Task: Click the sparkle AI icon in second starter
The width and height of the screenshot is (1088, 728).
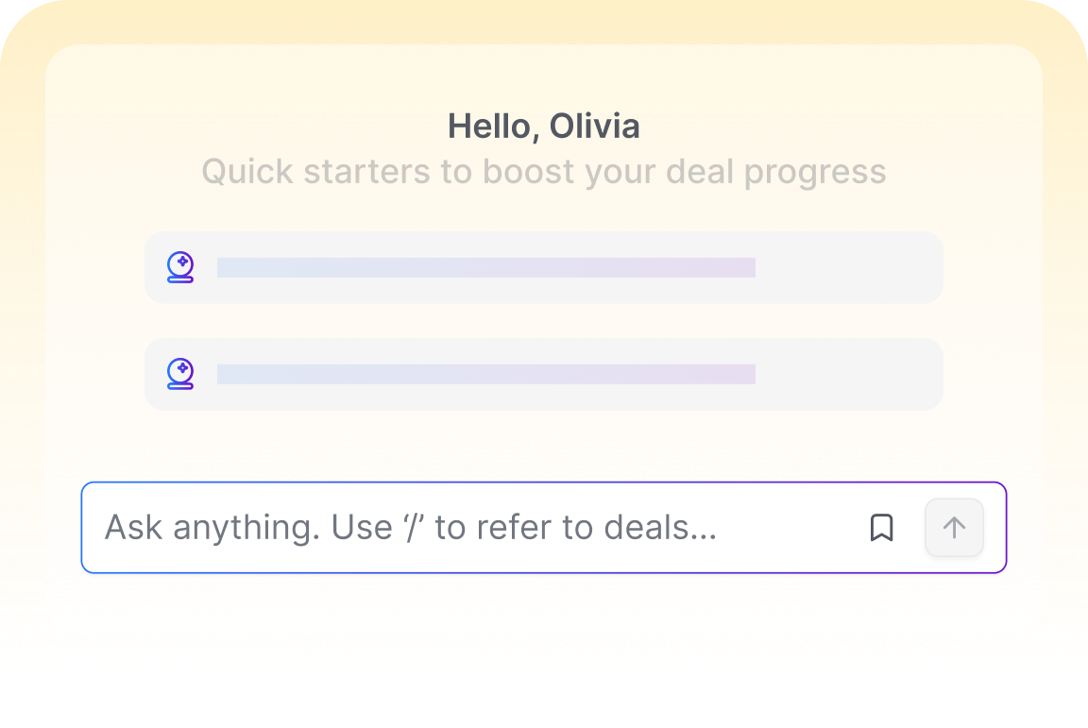Action: (x=180, y=374)
